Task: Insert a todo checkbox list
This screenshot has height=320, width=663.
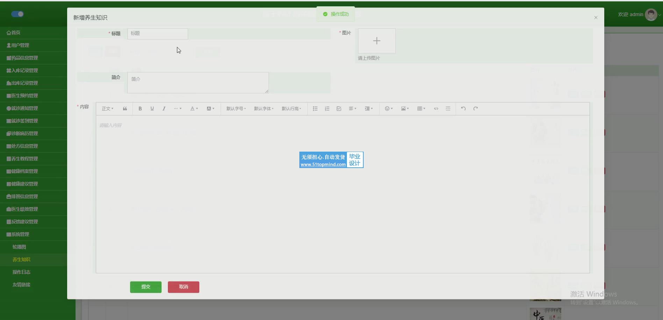Action: coord(339,109)
